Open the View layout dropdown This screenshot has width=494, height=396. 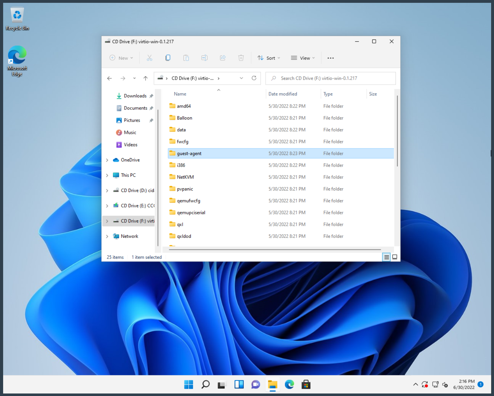pos(303,58)
